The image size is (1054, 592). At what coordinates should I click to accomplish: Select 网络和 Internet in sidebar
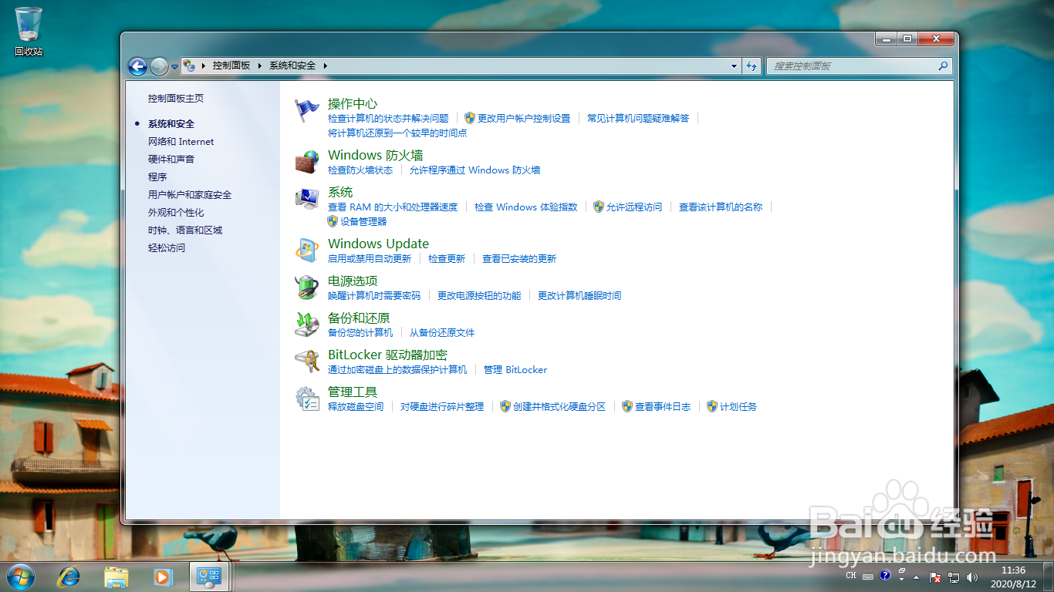[x=181, y=142]
